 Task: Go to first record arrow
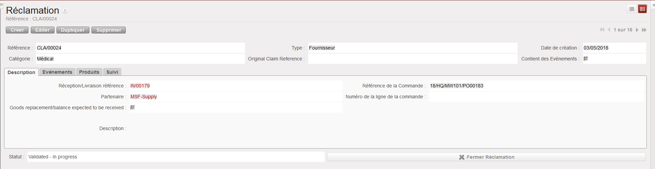point(602,30)
